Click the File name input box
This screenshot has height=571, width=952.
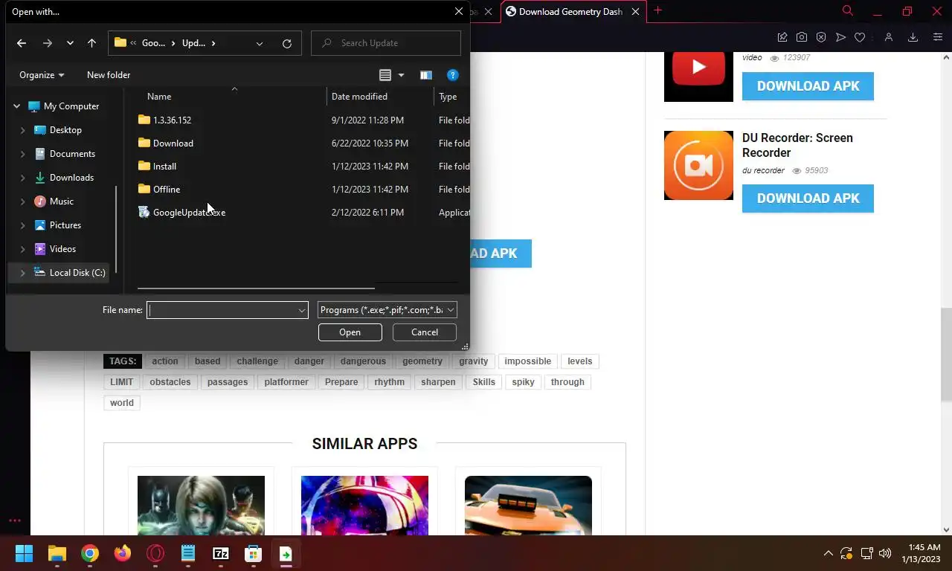(x=222, y=310)
